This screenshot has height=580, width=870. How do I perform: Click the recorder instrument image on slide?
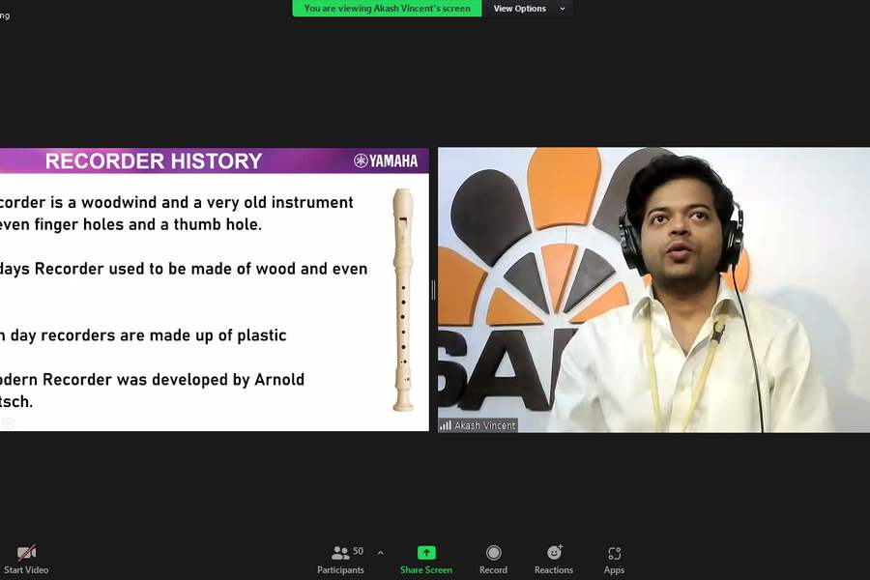[x=402, y=300]
